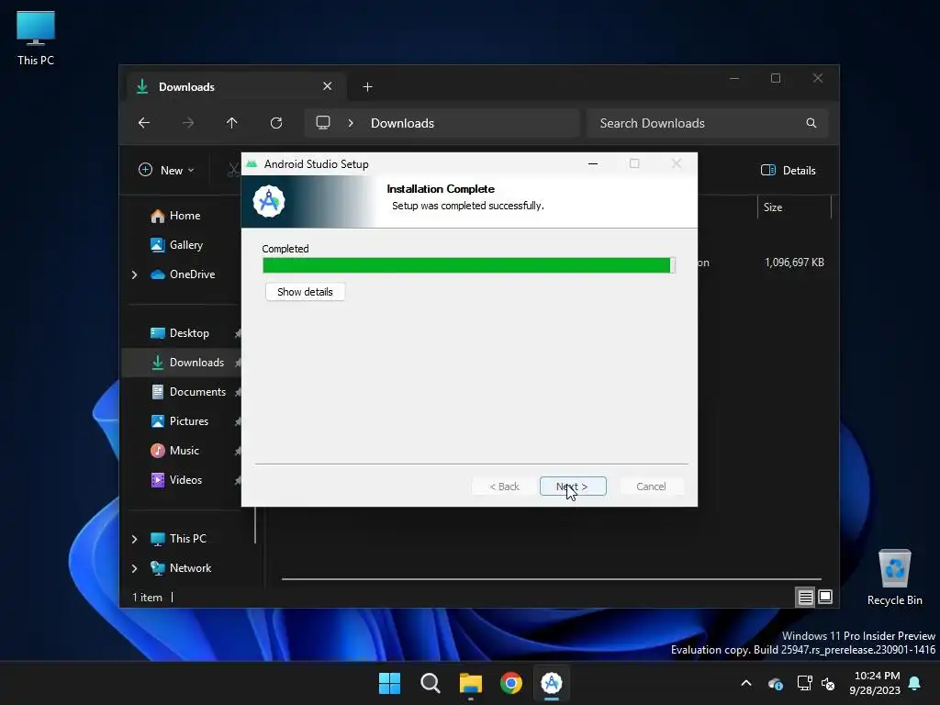The height and width of the screenshot is (705, 940).
Task: Show hidden system tray icons
Action: click(746, 683)
